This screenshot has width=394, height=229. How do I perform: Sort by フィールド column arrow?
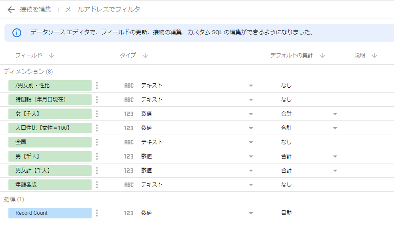(51, 55)
